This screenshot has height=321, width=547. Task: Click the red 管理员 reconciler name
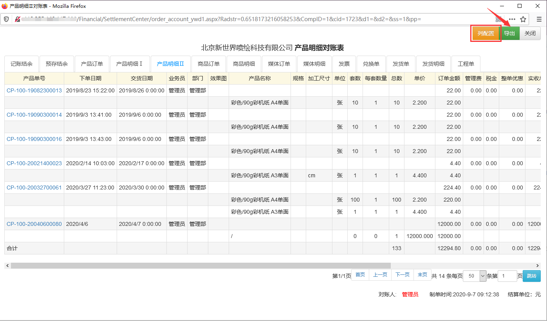[x=410, y=294]
